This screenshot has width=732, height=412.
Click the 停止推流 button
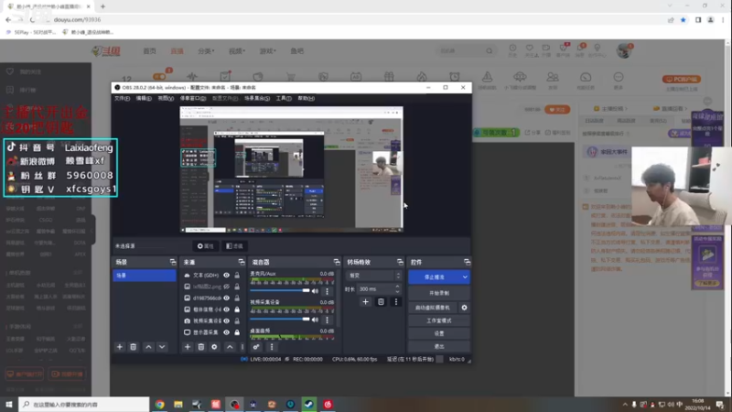click(x=435, y=277)
